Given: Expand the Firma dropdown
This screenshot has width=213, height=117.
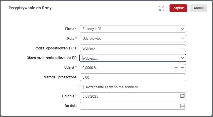Looking at the screenshot, I should click(x=182, y=29).
